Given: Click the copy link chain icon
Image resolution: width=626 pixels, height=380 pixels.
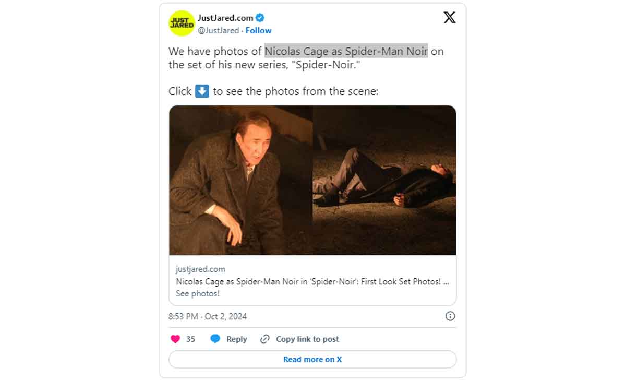Looking at the screenshot, I should pos(264,339).
